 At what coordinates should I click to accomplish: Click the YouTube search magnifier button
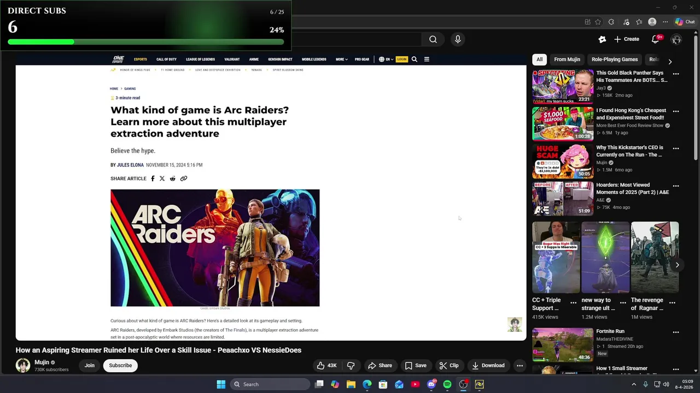click(x=433, y=39)
